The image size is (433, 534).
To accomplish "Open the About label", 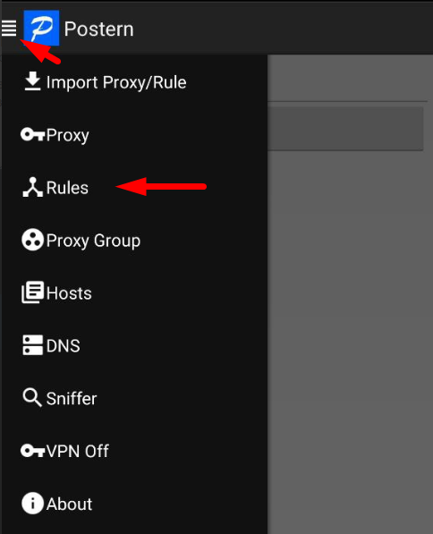I will pos(70,504).
